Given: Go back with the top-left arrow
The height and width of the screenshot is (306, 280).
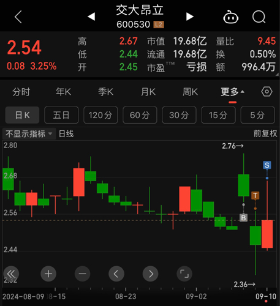Looking at the screenshot, I should point(18,17).
